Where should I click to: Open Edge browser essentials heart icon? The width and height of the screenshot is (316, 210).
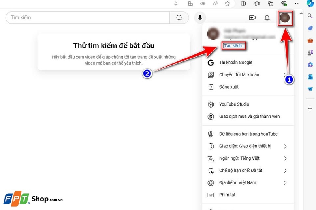[x=284, y=4]
